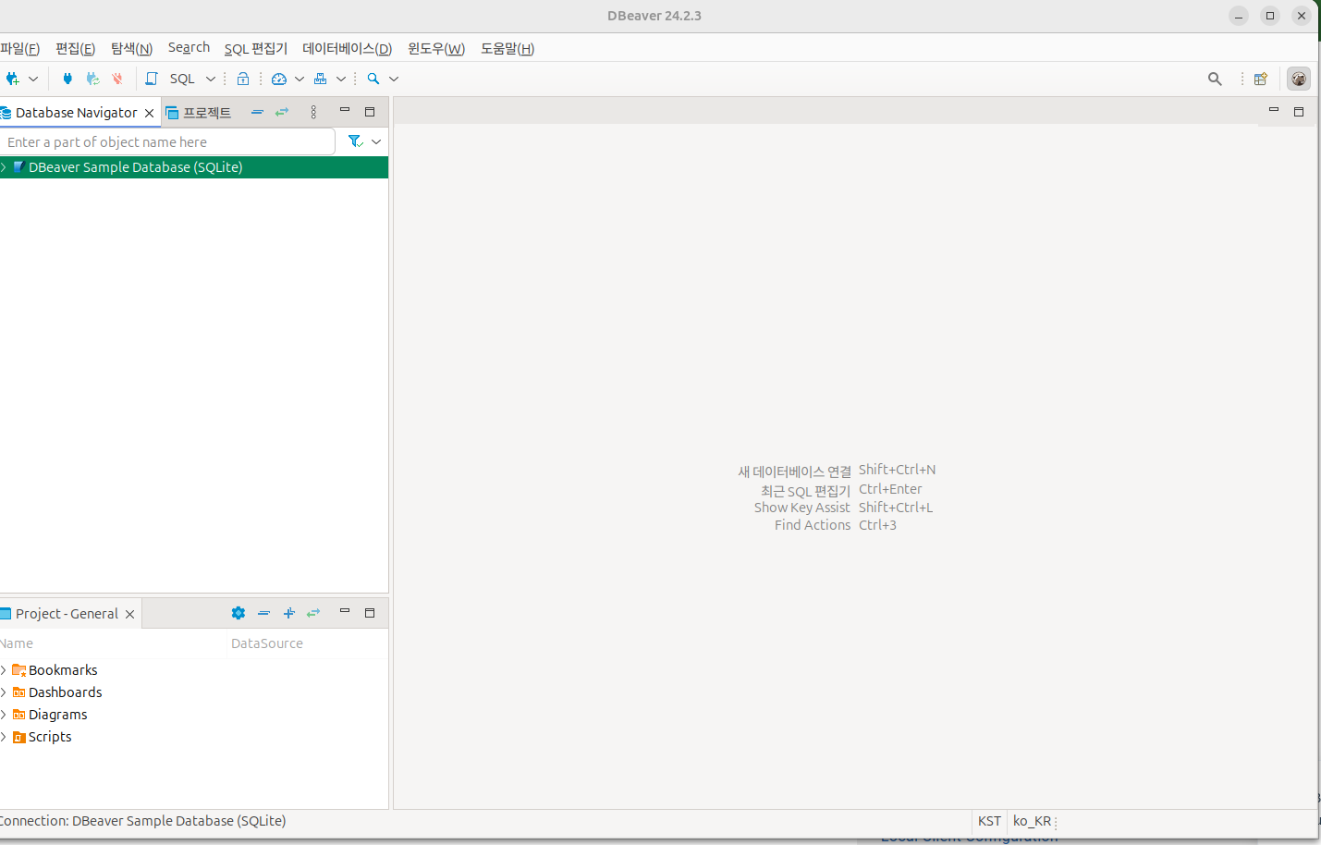Click the transaction auto-commit lock icon
This screenshot has height=845, width=1321.
click(243, 79)
